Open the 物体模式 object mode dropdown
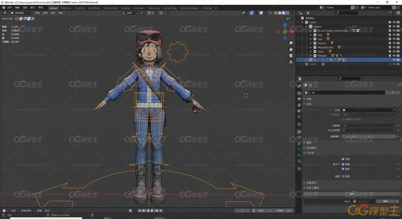The width and height of the screenshot is (402, 219). tap(21, 13)
